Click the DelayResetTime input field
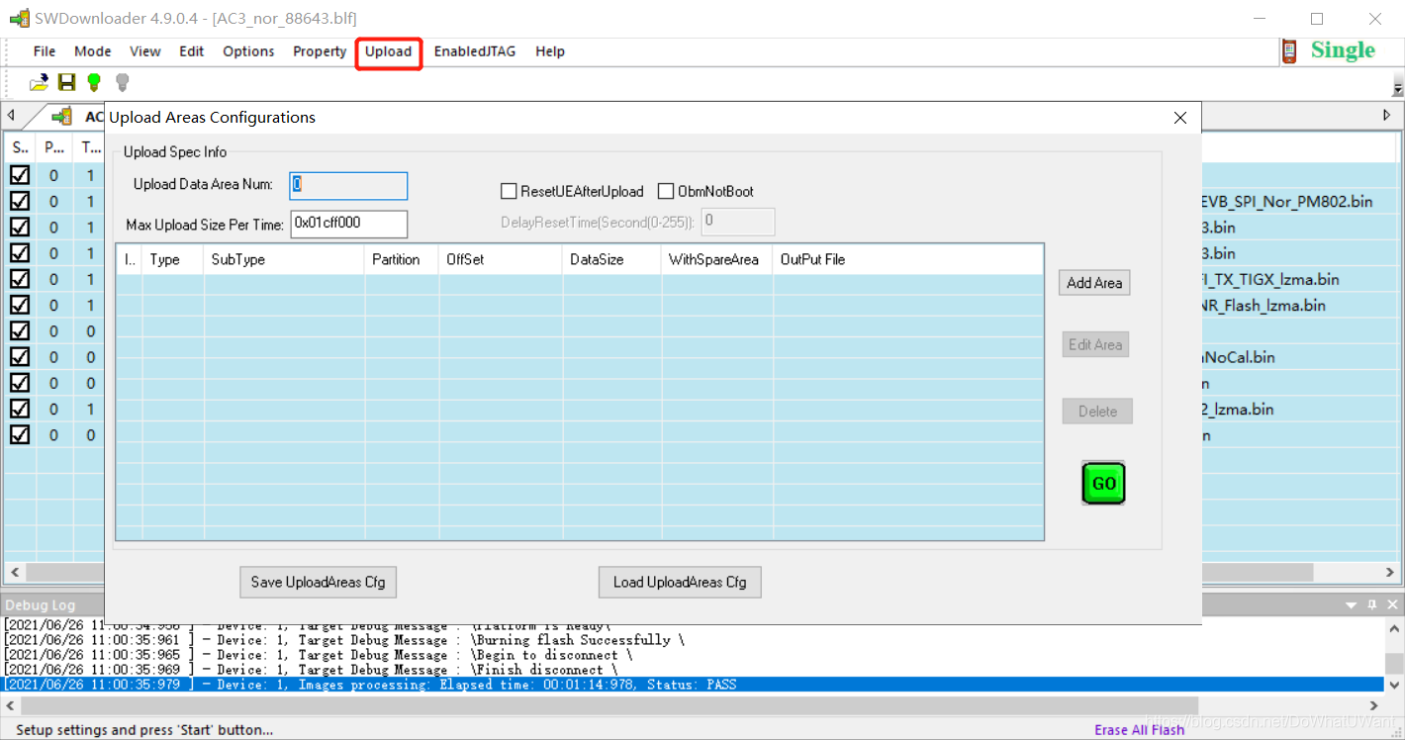The height and width of the screenshot is (740, 1405). 738,222
